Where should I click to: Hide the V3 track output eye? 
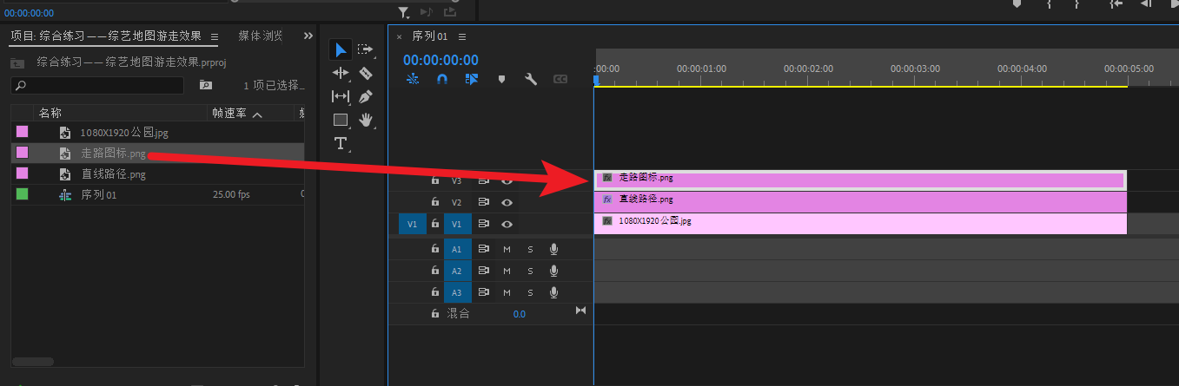(x=507, y=181)
